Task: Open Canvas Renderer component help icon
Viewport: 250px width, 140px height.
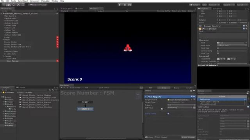Action: point(244,26)
